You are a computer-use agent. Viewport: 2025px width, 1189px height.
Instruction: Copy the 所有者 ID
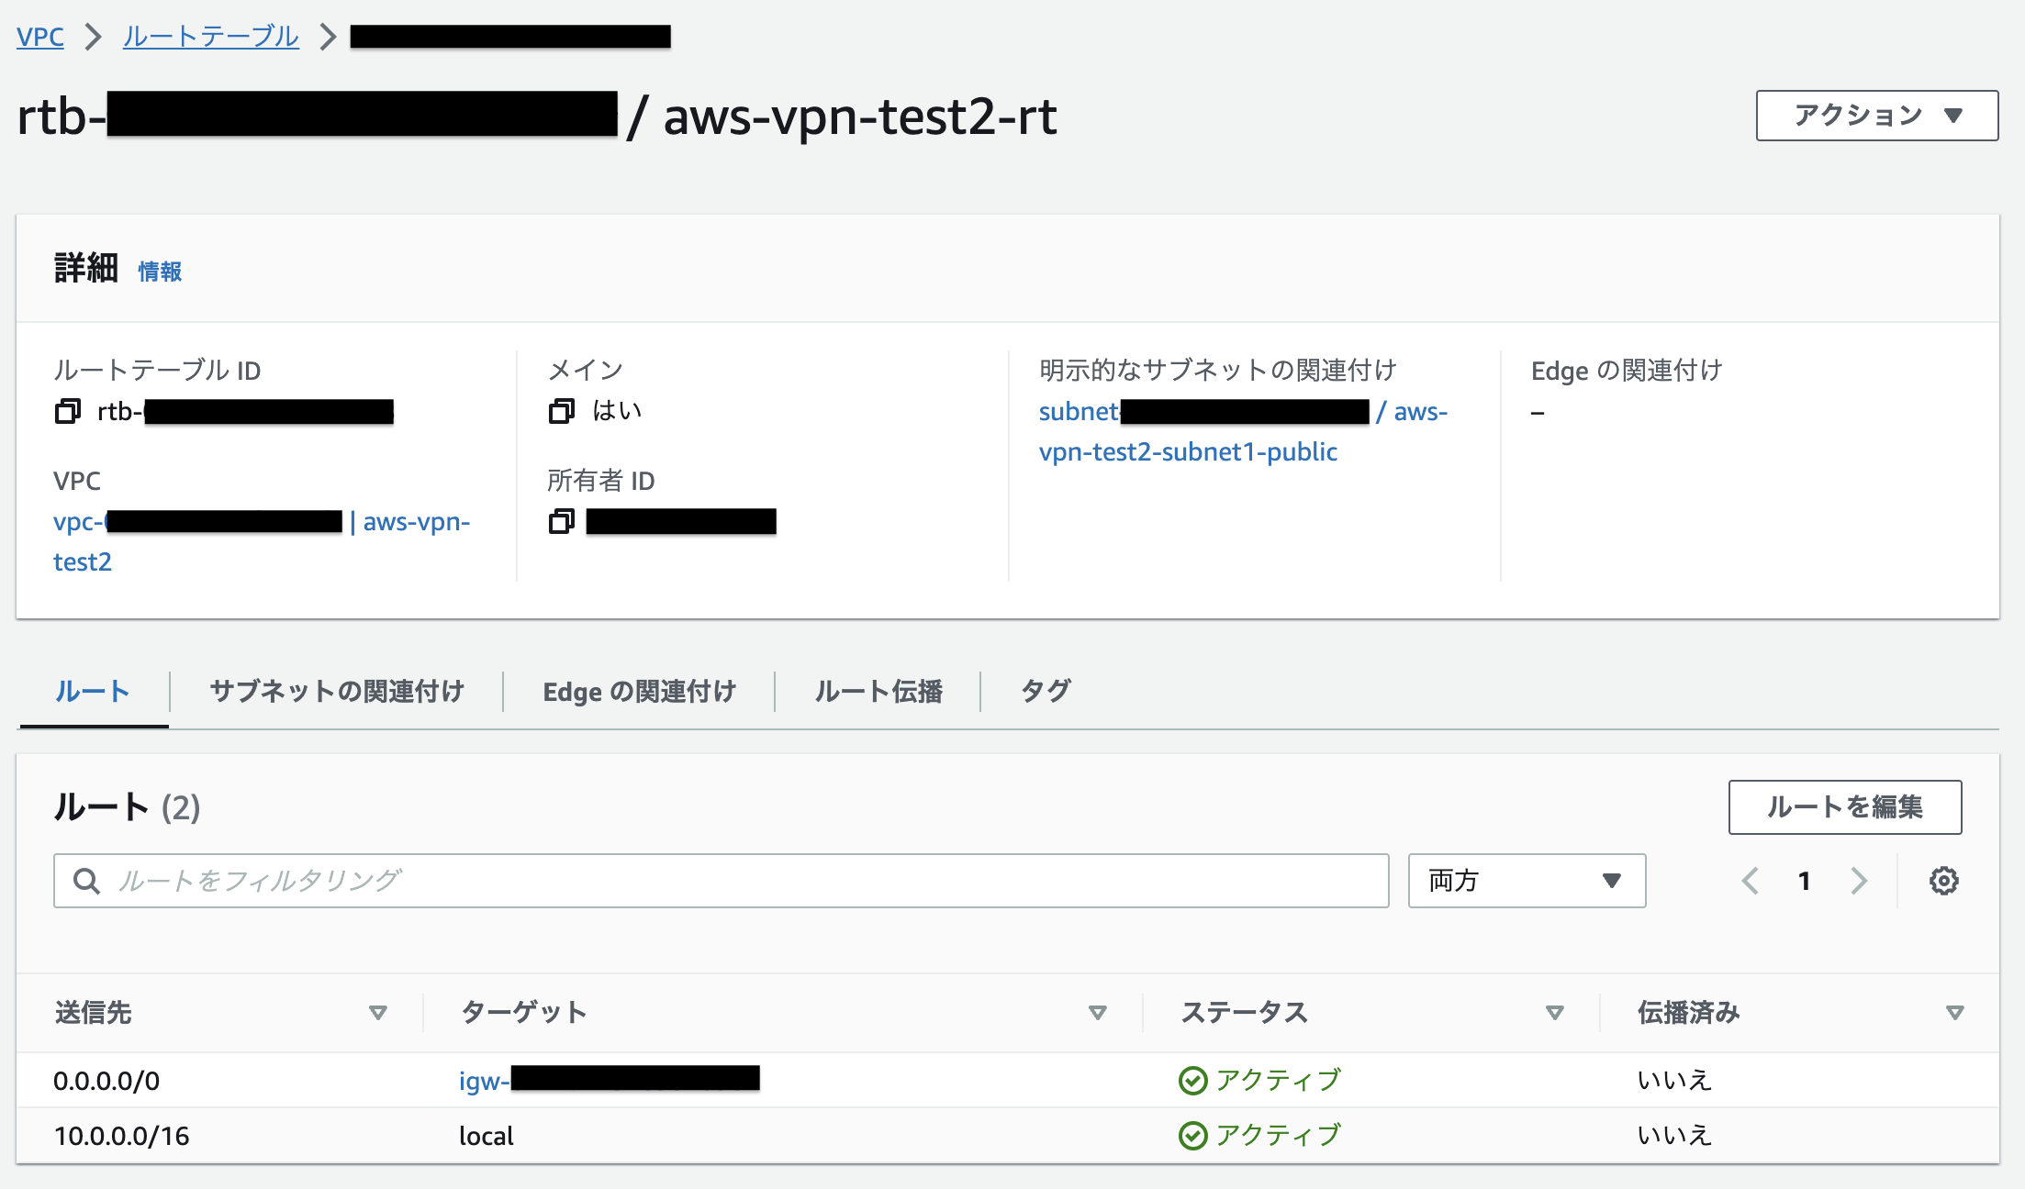(x=561, y=521)
